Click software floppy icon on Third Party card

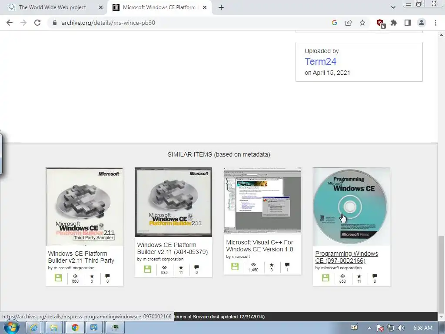coord(58,278)
